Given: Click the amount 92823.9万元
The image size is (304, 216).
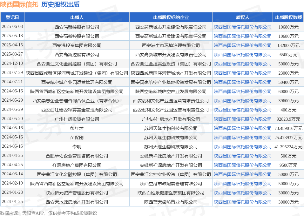Looking at the screenshot, I should coord(288,119).
